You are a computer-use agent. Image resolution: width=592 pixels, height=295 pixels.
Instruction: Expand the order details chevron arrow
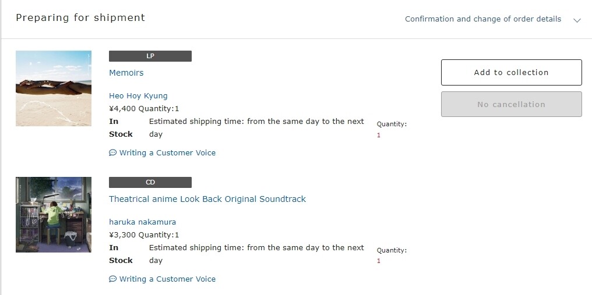click(577, 20)
